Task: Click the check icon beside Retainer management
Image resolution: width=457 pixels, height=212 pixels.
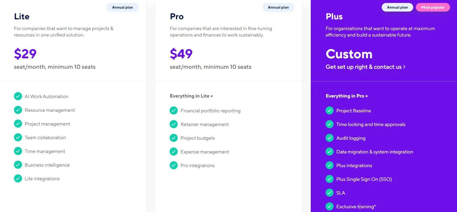Action: (x=174, y=124)
